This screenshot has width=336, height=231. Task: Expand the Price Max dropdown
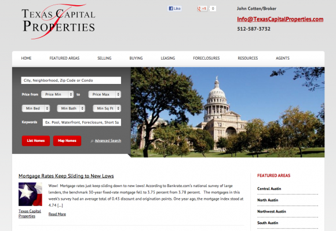[x=105, y=94]
